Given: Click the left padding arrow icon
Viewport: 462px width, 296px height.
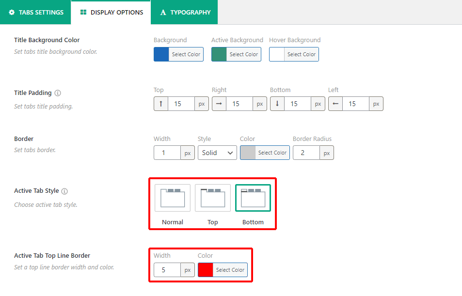Looking at the screenshot, I should [x=335, y=104].
